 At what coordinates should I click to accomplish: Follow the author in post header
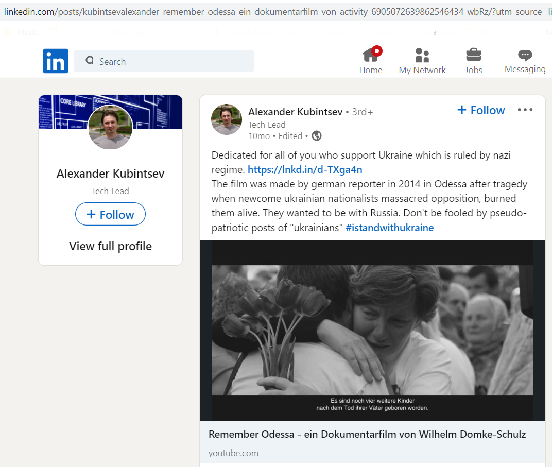pos(481,110)
